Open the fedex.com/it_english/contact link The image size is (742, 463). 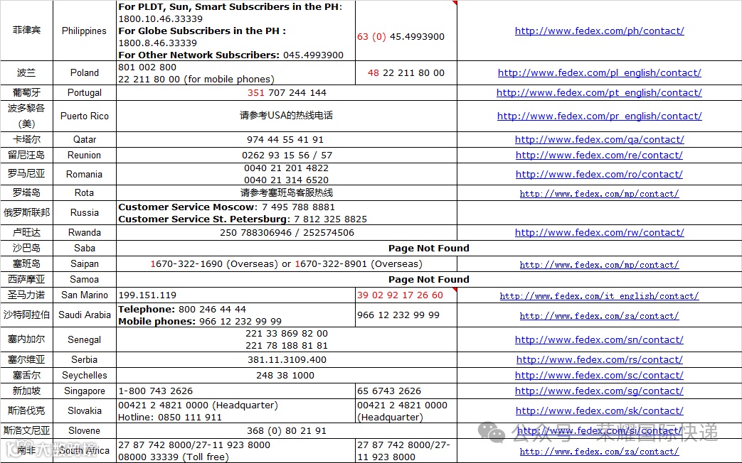599,295
